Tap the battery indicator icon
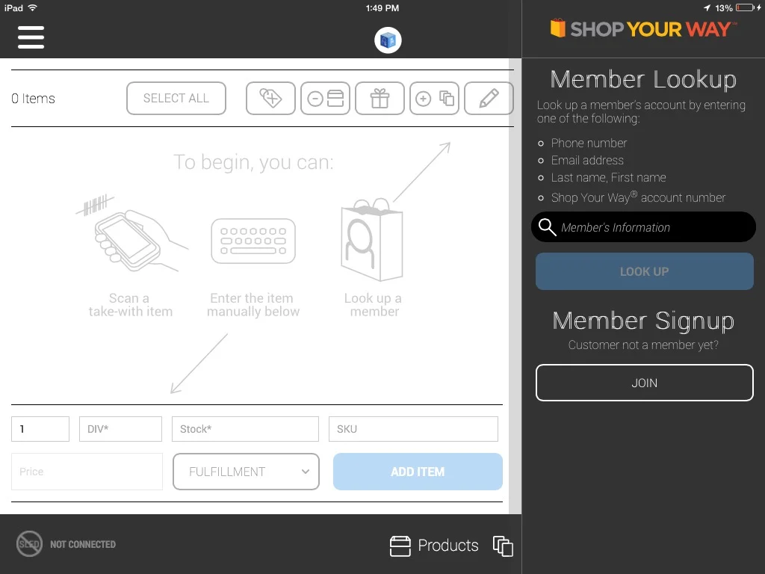The image size is (765, 574). click(745, 7)
